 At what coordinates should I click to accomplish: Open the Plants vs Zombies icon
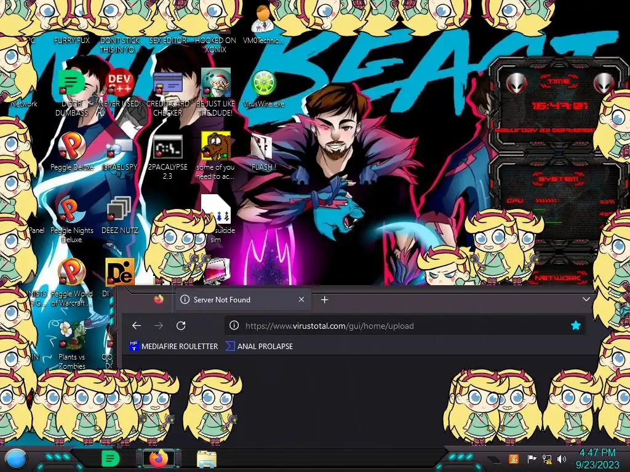[72, 336]
